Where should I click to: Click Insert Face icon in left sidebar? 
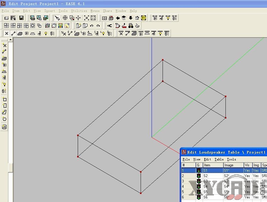click(x=4, y=58)
